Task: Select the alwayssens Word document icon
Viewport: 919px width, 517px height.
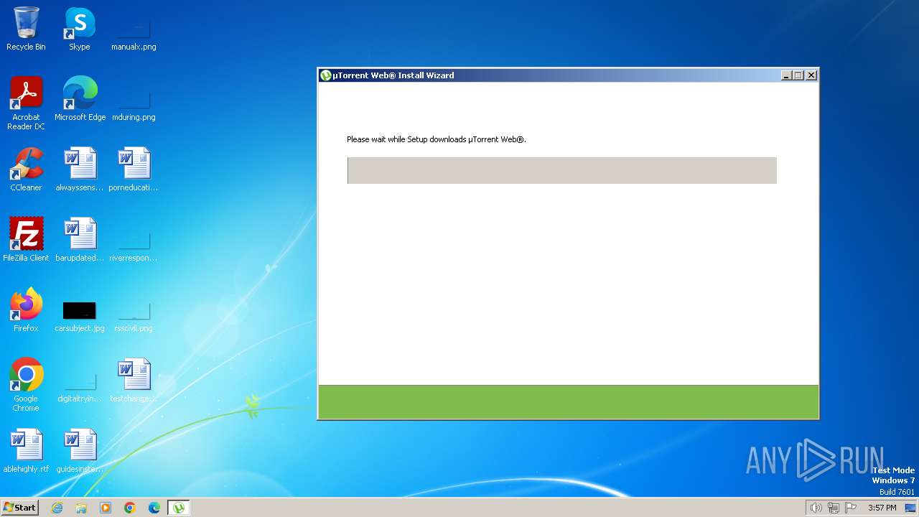Action: click(80, 169)
